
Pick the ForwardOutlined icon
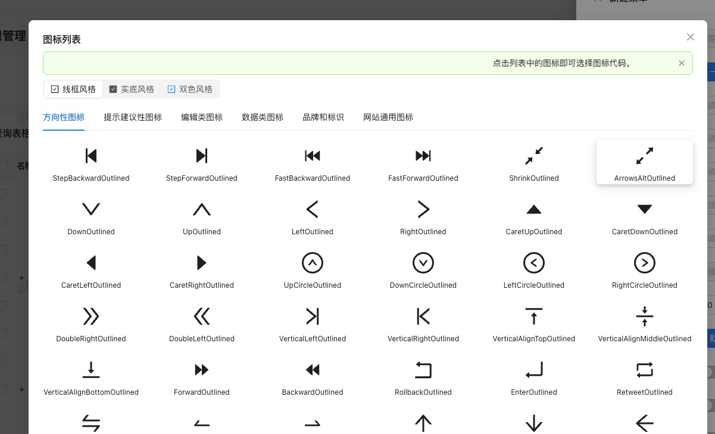click(202, 376)
